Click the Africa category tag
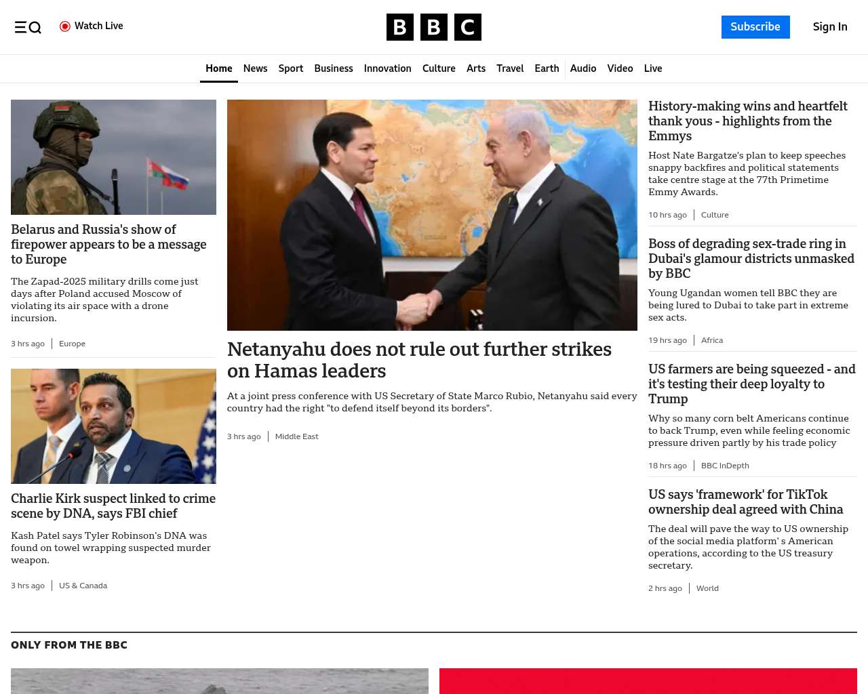Viewport: 868px width, 694px height. [x=712, y=340]
